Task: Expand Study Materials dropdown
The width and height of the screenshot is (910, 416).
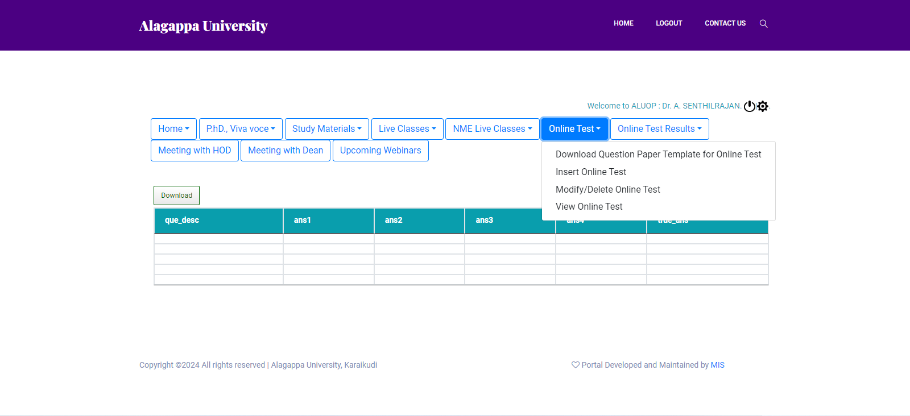Action: click(x=327, y=129)
